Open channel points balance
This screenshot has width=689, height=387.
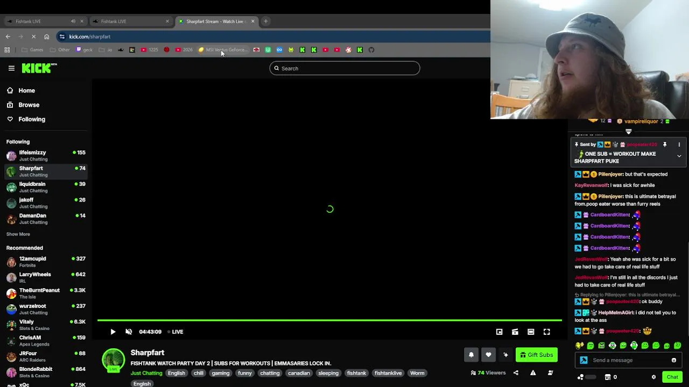click(x=587, y=377)
